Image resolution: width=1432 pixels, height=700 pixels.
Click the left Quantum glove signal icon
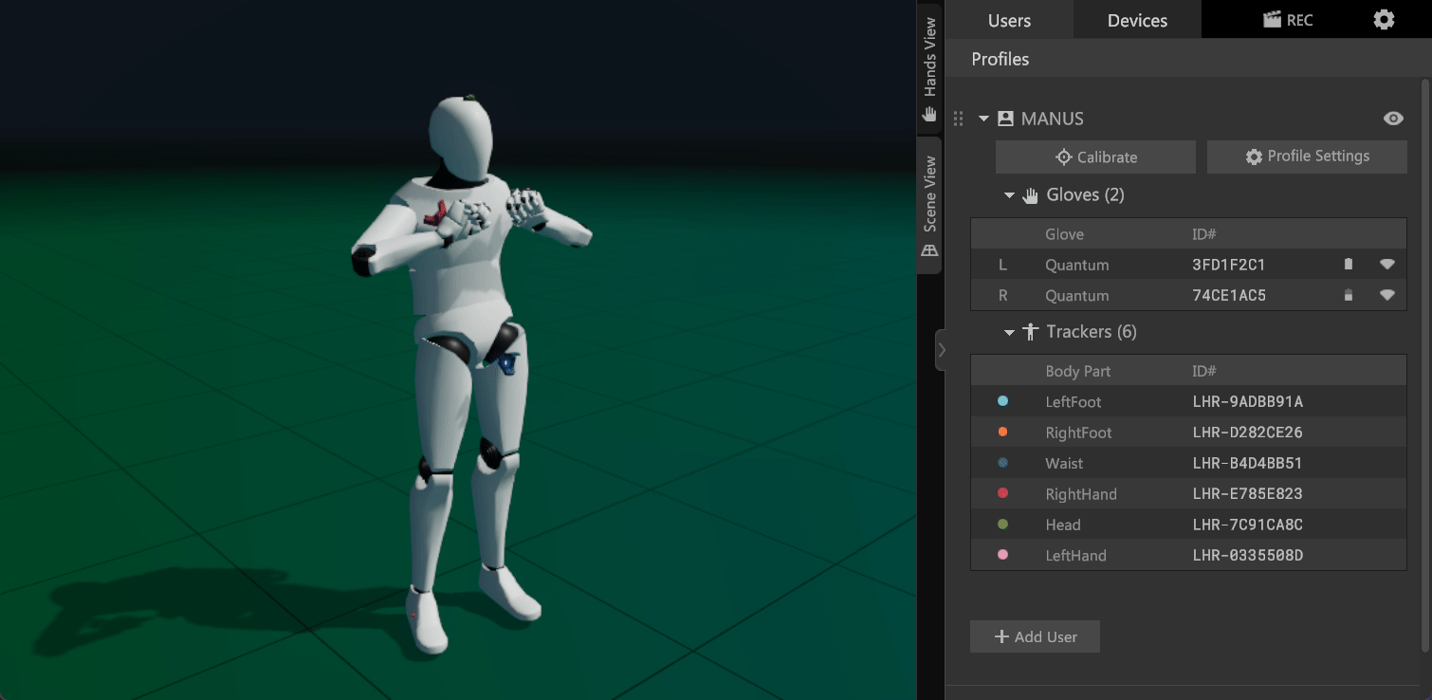tap(1386, 265)
